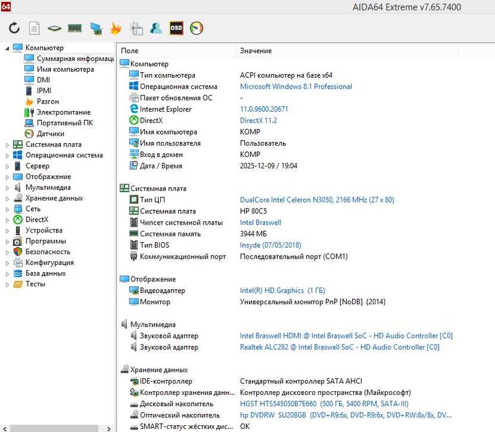Image resolution: width=495 pixels, height=432 pixels.
Task: Expand the Хранение данных tree node
Action: 7,199
